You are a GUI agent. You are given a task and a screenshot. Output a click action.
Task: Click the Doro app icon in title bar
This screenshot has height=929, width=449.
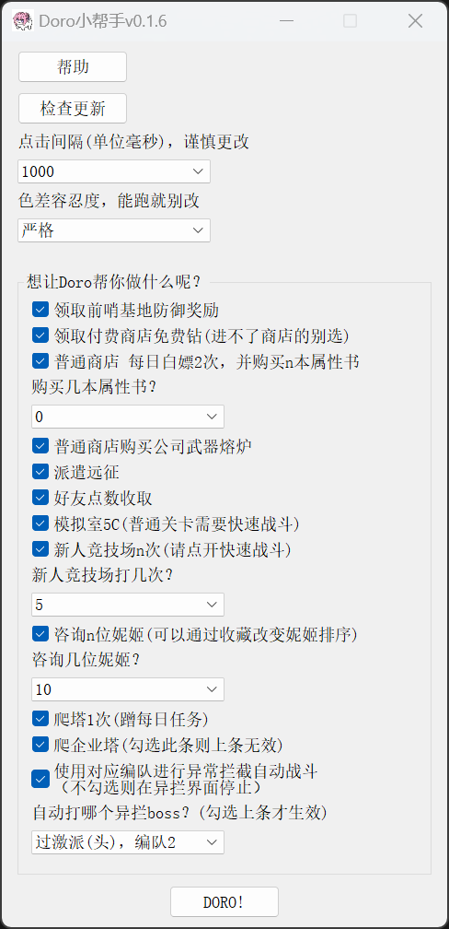coord(22,21)
